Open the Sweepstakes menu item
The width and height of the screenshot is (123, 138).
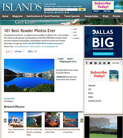91,16
